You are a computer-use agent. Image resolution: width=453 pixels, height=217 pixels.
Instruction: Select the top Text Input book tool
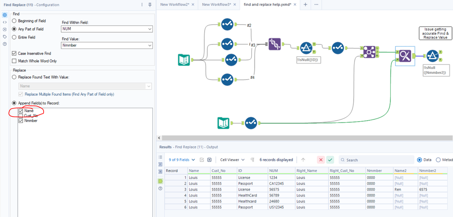pyautogui.click(x=184, y=60)
